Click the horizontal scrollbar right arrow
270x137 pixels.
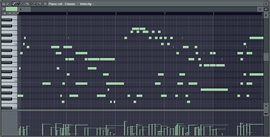coord(260,9)
